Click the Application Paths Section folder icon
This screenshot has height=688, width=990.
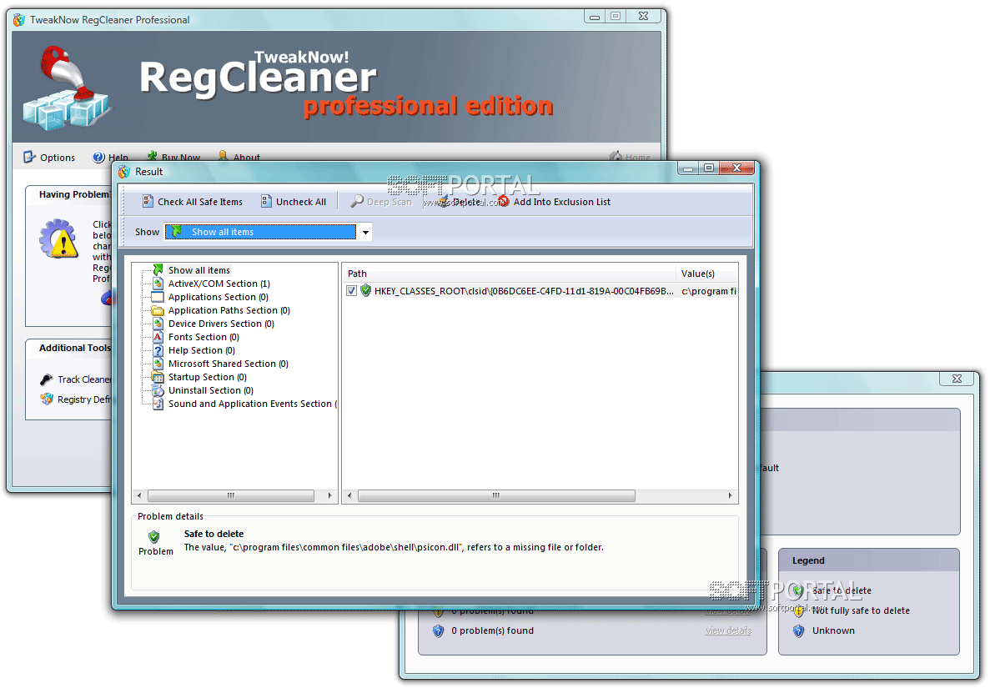(158, 310)
